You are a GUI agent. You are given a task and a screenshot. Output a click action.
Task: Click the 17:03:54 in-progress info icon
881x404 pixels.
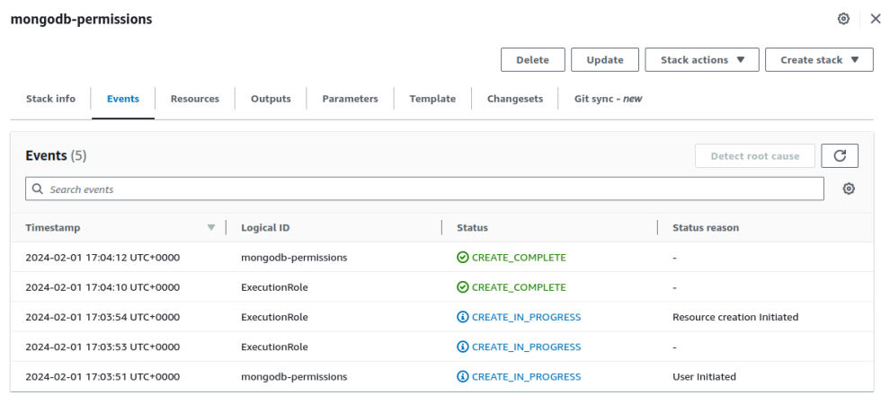click(x=462, y=317)
